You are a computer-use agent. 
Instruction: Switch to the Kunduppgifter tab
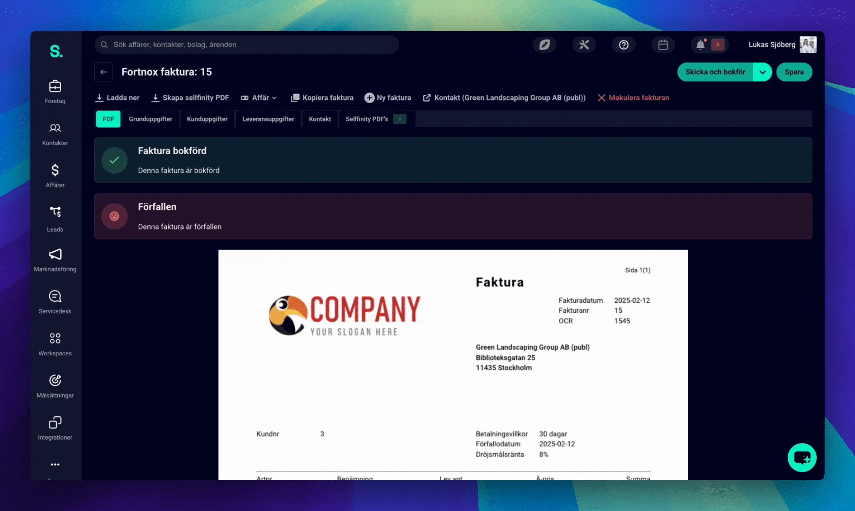207,119
